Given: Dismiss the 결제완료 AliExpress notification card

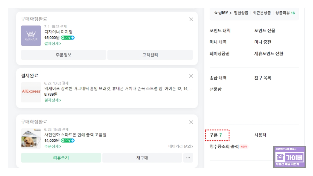Looking at the screenshot, I should pos(191,76).
